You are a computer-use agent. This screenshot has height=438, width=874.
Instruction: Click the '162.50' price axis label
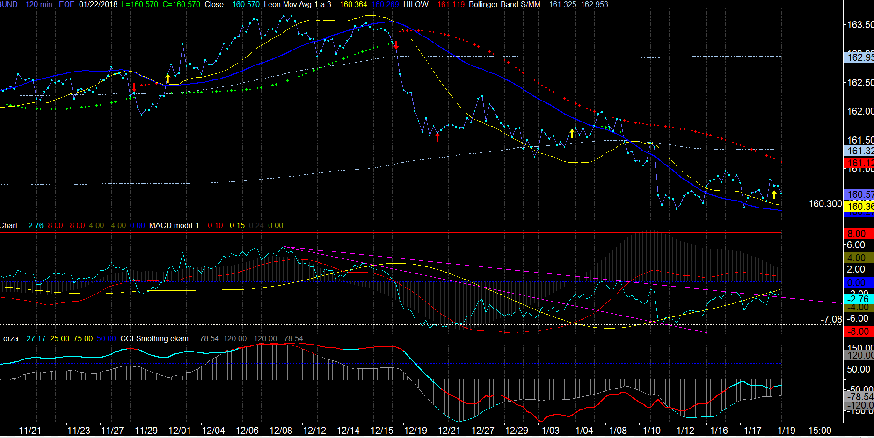(860, 82)
